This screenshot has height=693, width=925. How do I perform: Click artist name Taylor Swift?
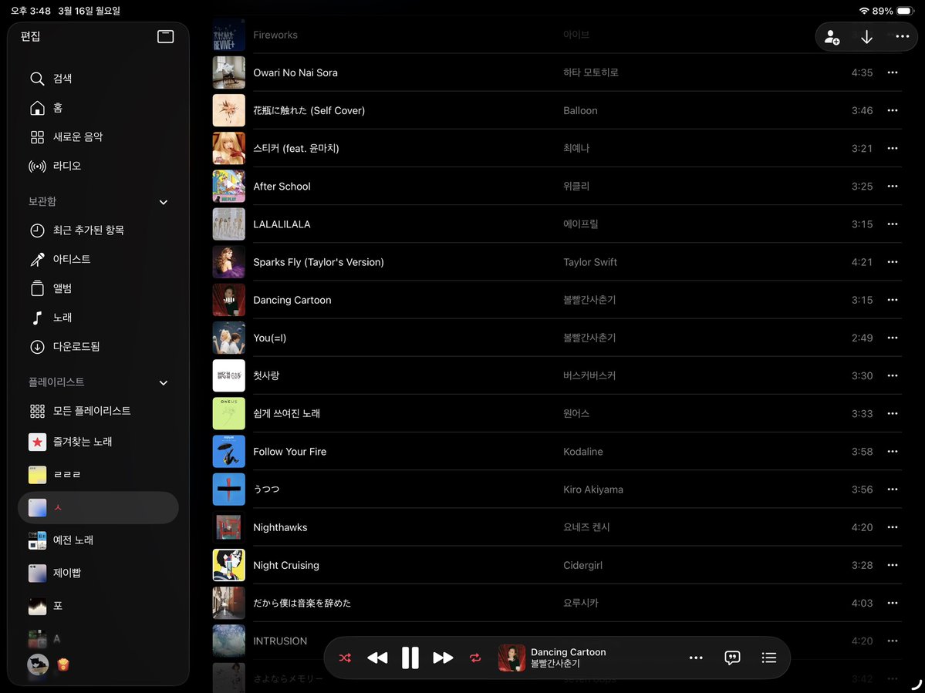590,262
